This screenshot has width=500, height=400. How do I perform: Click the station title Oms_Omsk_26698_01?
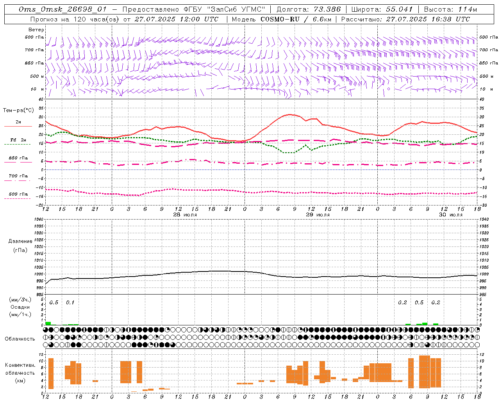coord(62,9)
